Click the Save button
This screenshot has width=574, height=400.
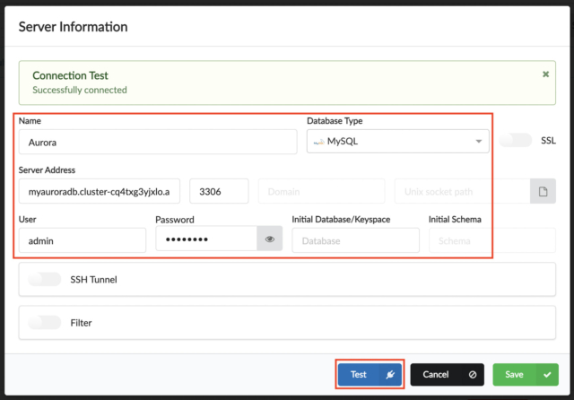526,374
